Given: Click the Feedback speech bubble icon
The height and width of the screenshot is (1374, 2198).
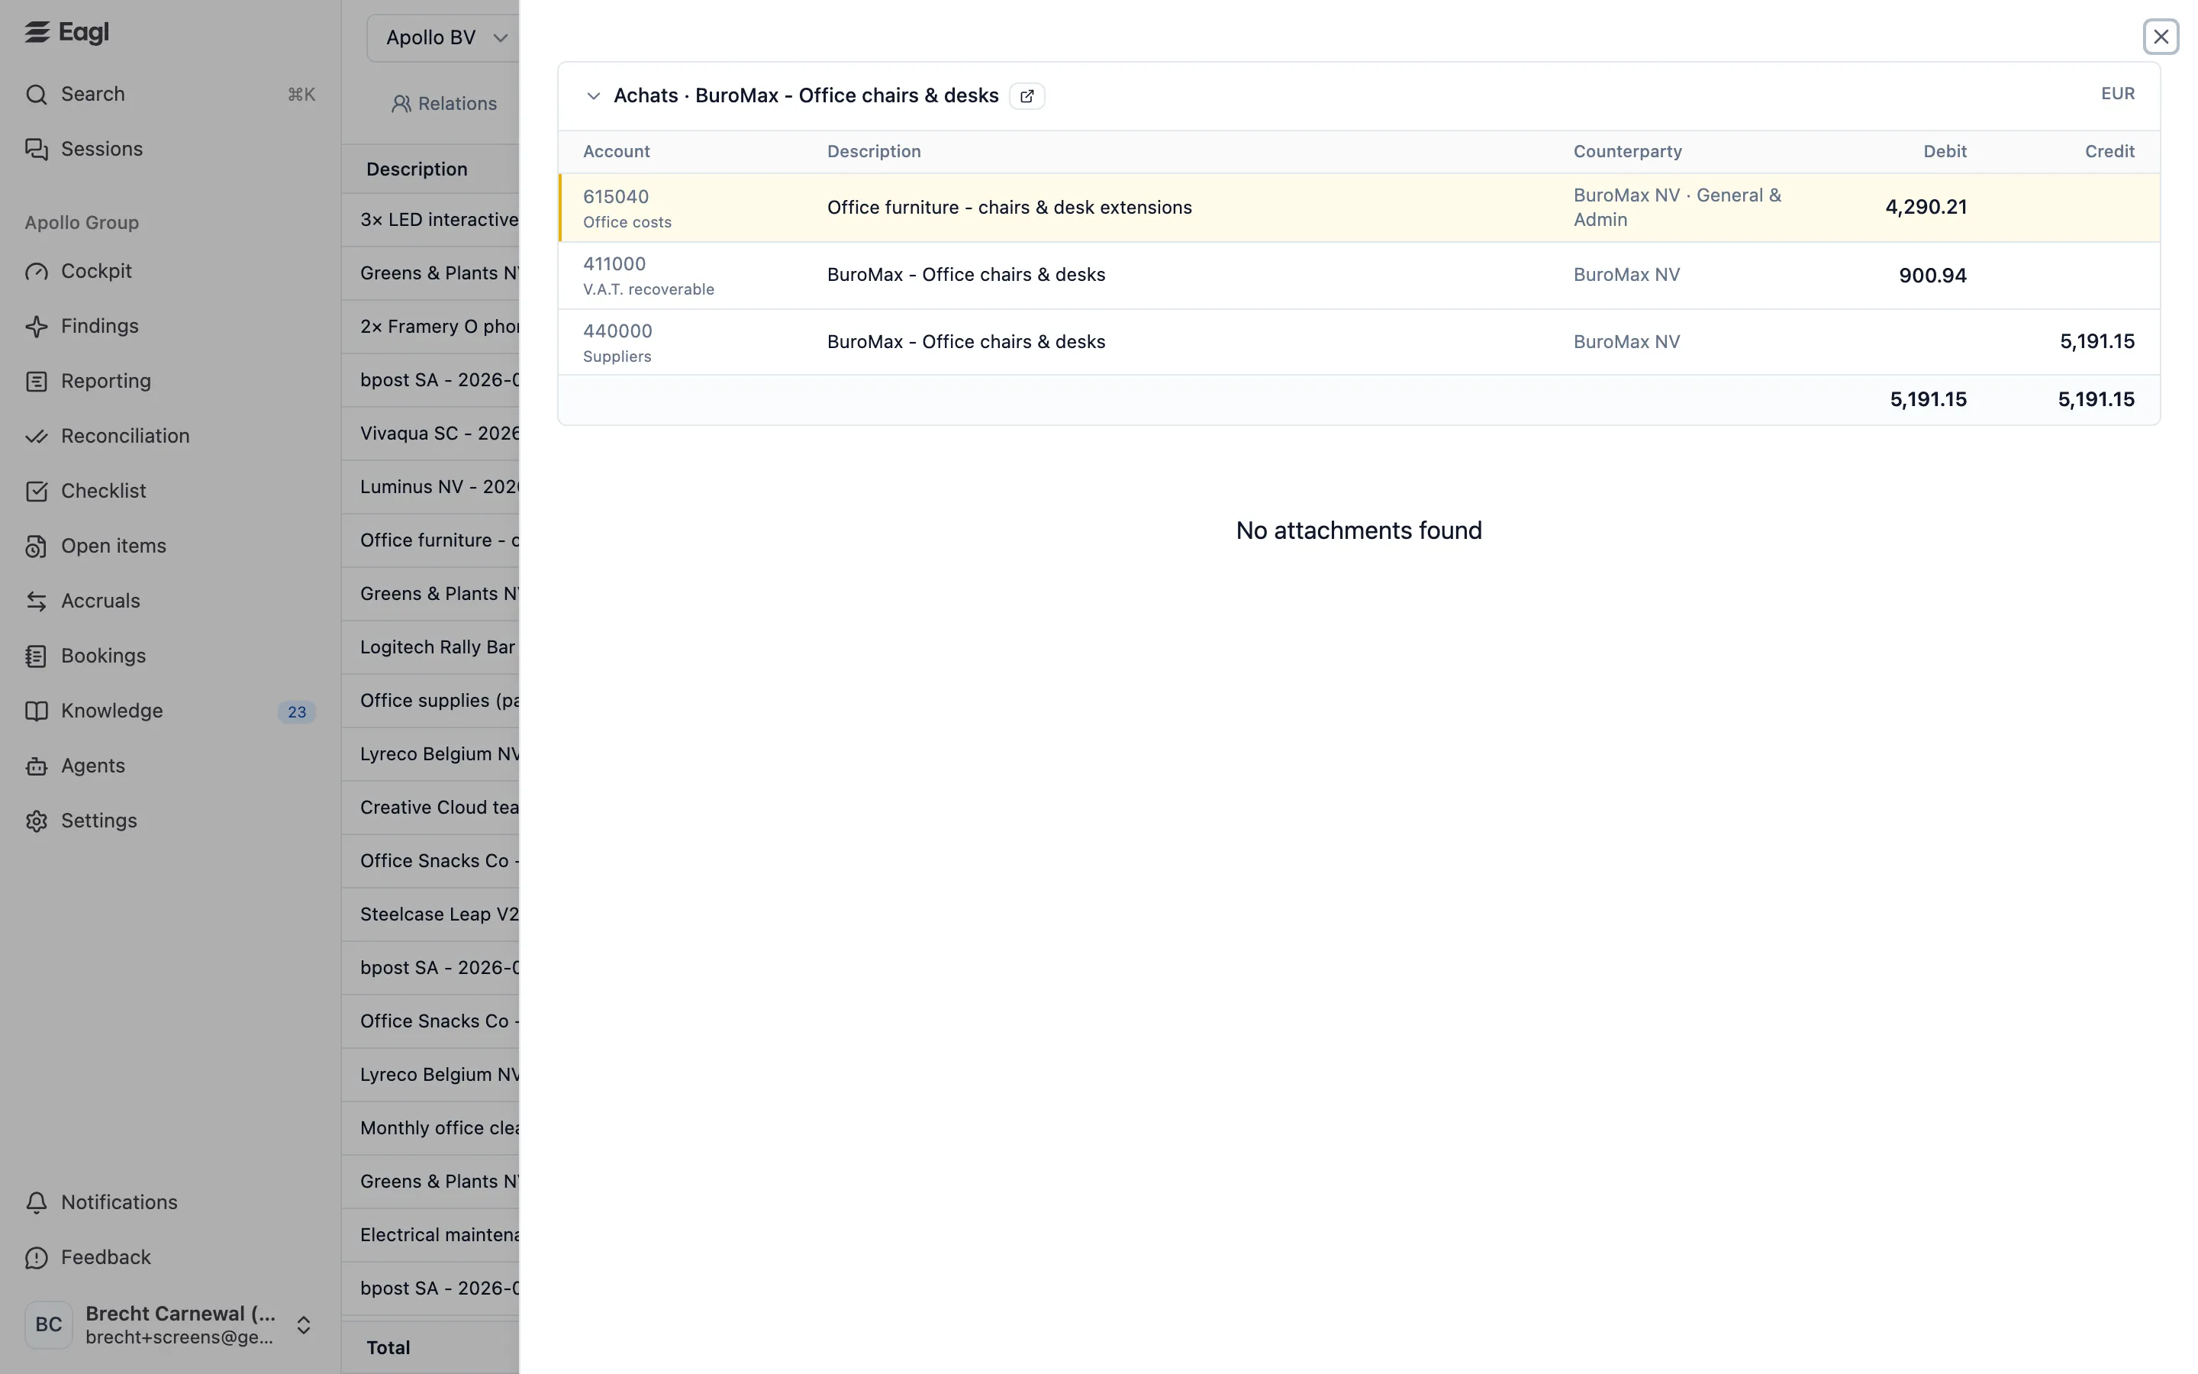Looking at the screenshot, I should click(37, 1258).
